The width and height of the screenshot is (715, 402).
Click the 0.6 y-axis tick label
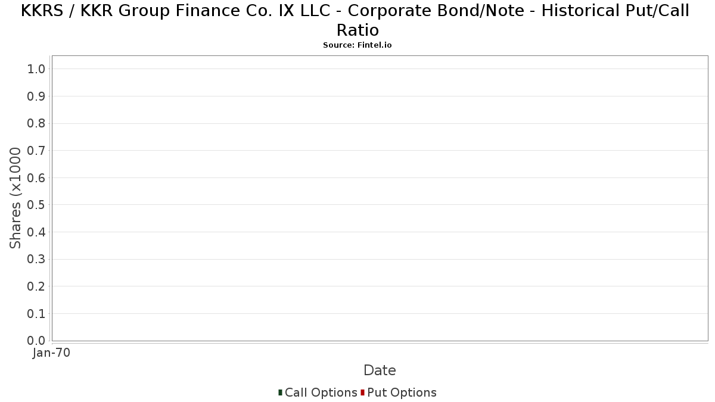tap(36, 177)
